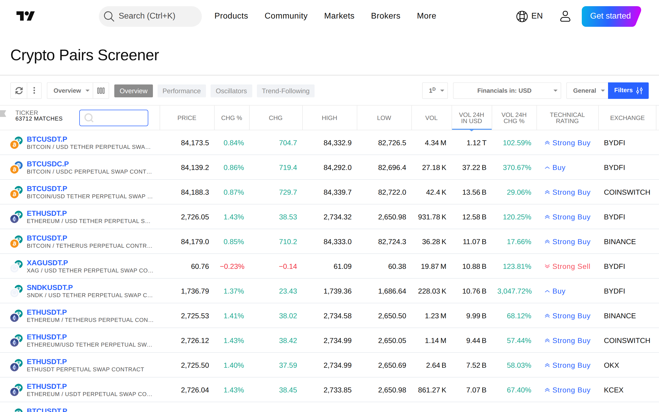This screenshot has width=659, height=412.
Task: Click the search magnifier icon in header
Action: [x=109, y=16]
